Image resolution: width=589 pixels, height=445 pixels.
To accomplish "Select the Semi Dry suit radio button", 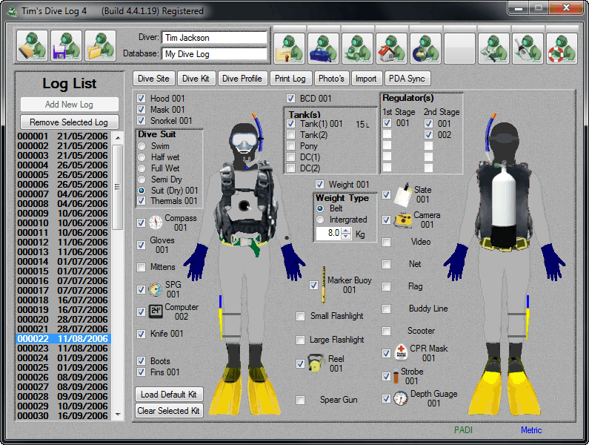I will (x=142, y=179).
